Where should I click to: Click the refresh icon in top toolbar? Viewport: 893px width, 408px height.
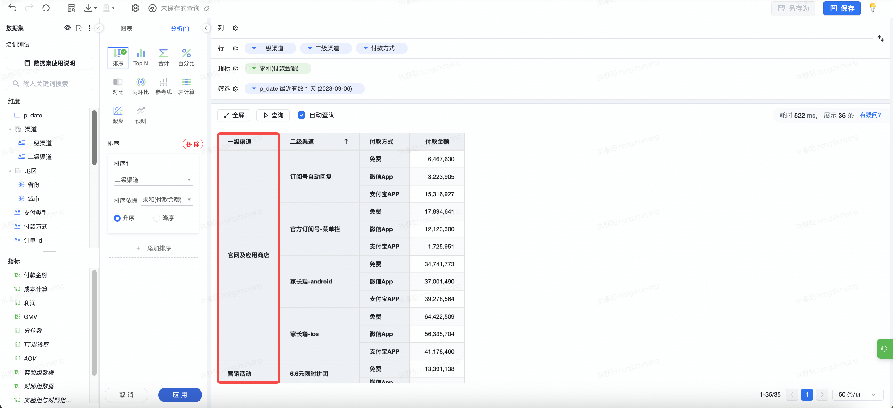point(46,8)
